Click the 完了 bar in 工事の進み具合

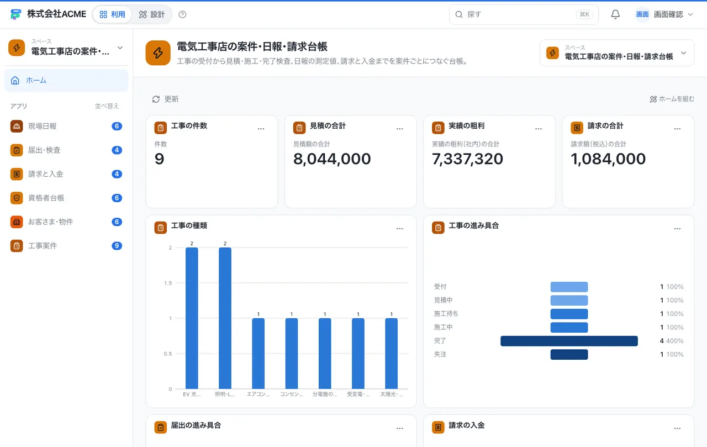(569, 341)
